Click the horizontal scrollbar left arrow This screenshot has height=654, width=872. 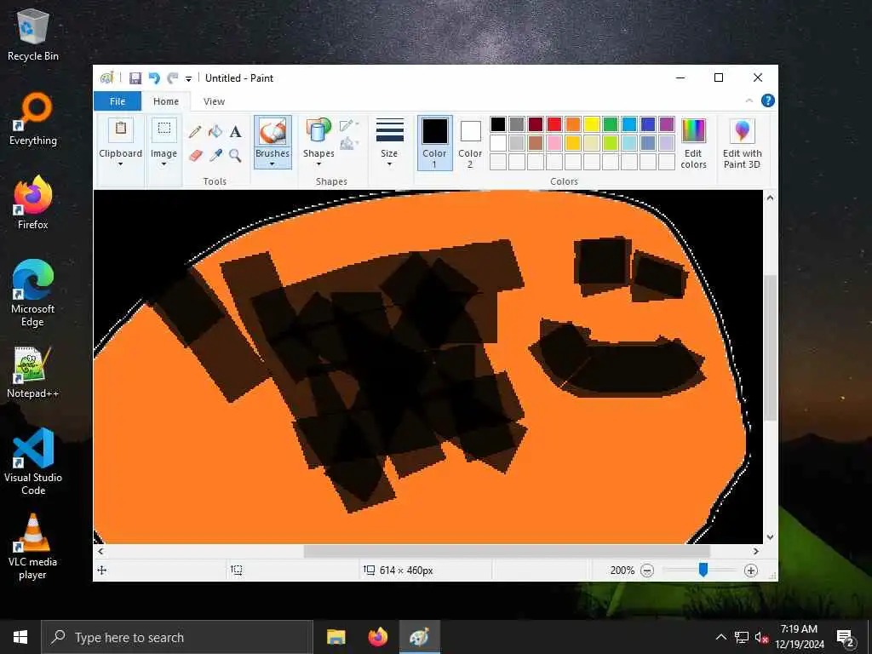pyautogui.click(x=100, y=551)
